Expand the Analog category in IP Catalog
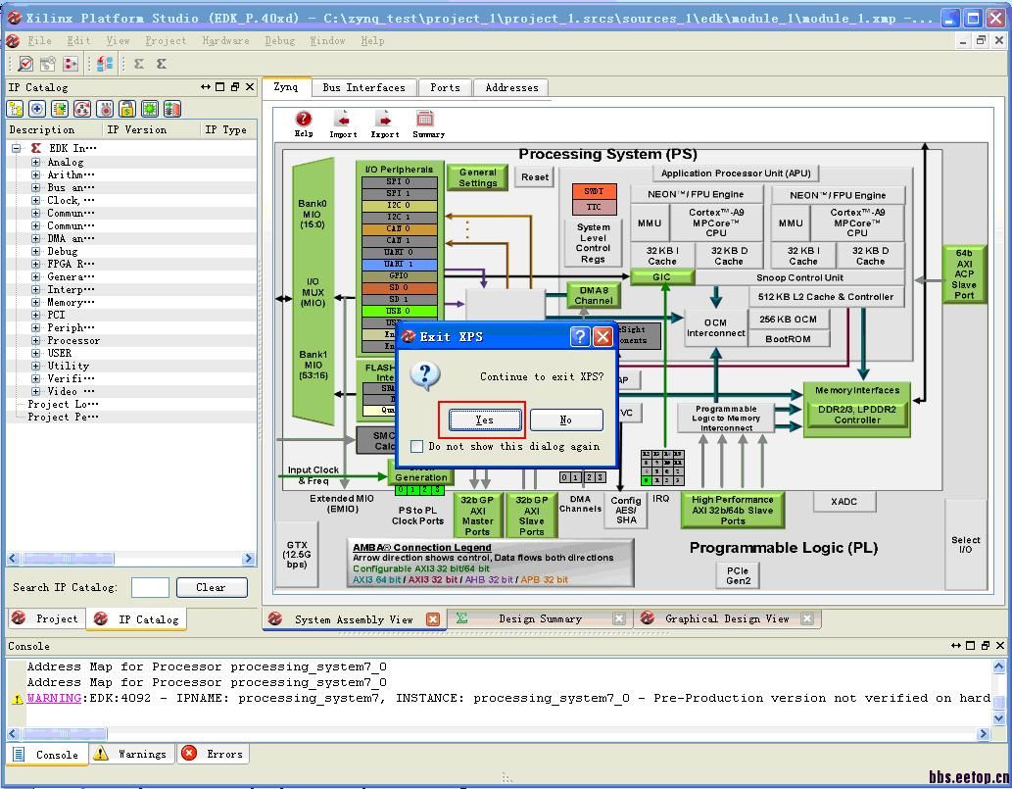 coord(35,163)
